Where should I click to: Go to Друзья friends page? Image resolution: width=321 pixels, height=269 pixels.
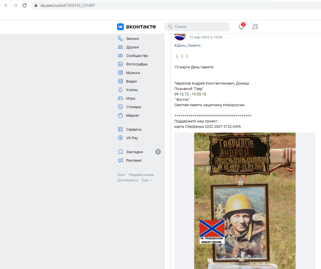click(132, 47)
